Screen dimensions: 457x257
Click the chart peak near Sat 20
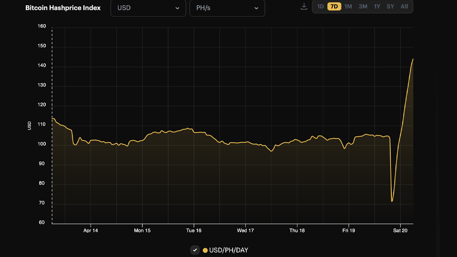click(x=412, y=59)
